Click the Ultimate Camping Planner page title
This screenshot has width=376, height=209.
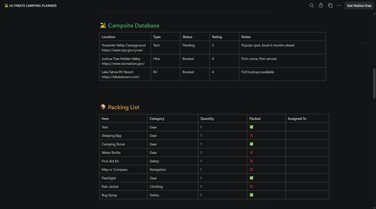[33, 6]
